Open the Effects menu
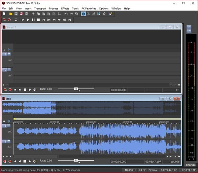This screenshot has height=173, width=198. coord(65,8)
